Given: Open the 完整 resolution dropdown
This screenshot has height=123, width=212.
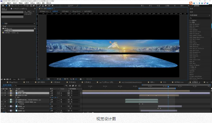Looking at the screenshot, I should 51,79.
